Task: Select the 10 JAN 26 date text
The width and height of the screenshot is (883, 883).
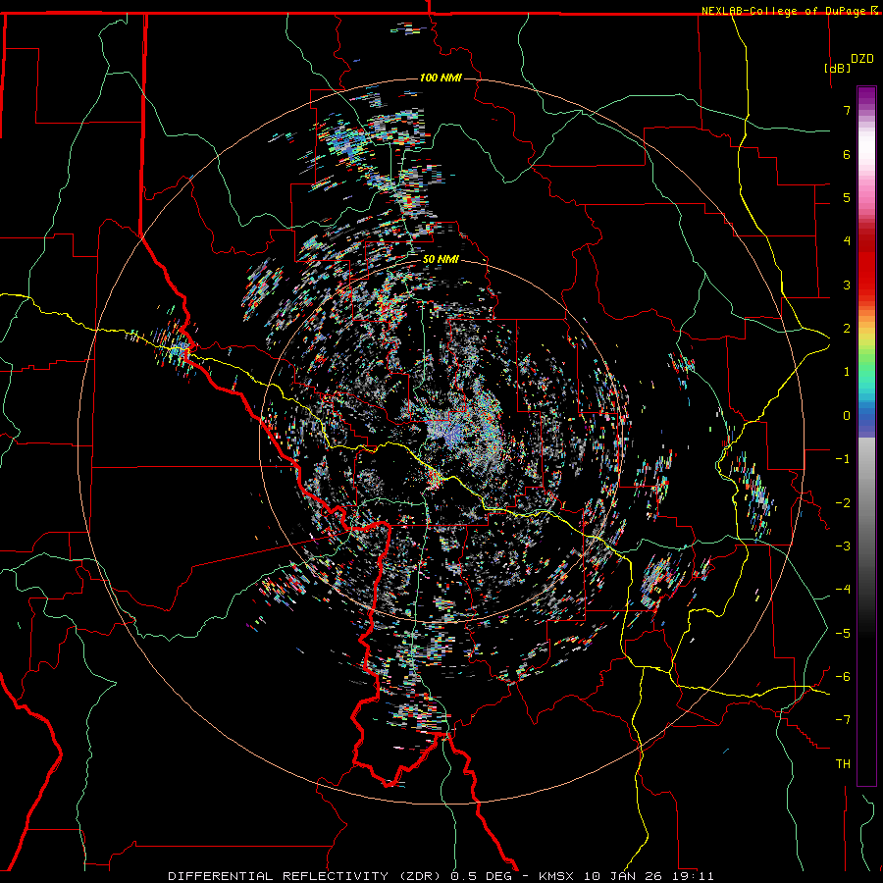Action: point(622,874)
